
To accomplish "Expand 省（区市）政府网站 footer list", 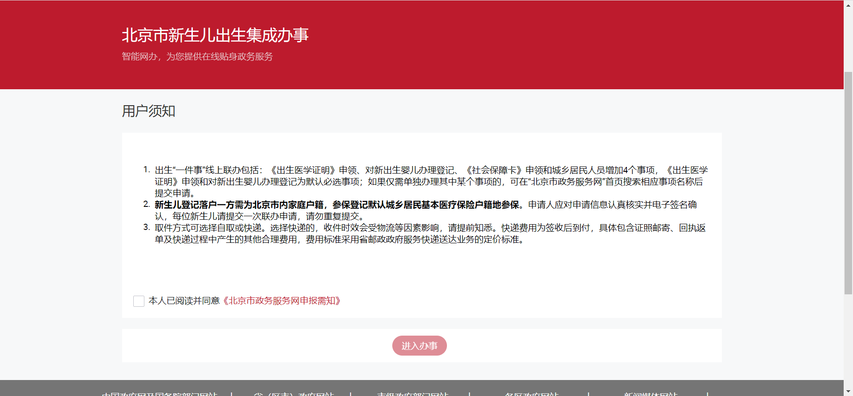I will coord(294,393).
